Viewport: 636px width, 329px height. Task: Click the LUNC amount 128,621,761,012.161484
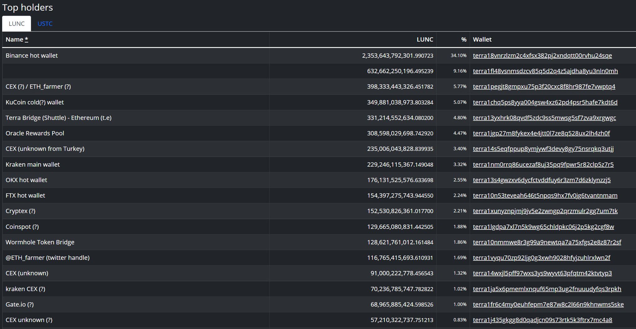point(400,242)
